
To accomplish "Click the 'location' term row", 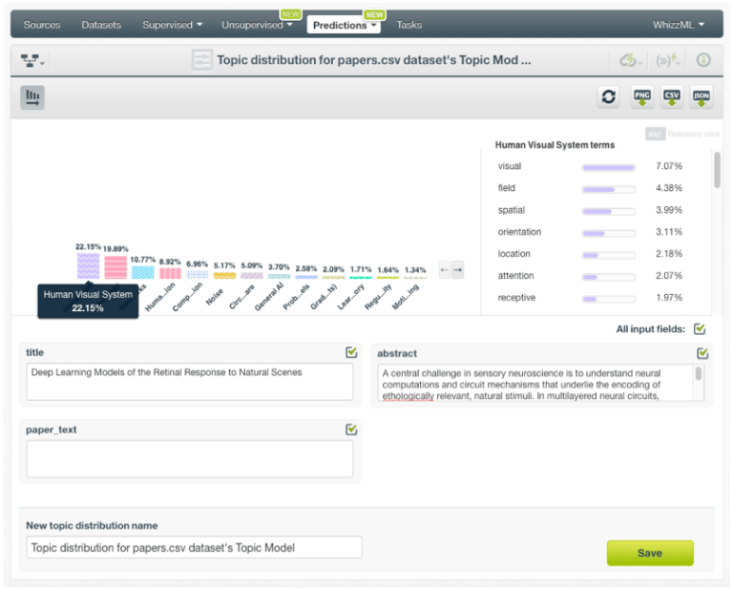I will [590, 254].
